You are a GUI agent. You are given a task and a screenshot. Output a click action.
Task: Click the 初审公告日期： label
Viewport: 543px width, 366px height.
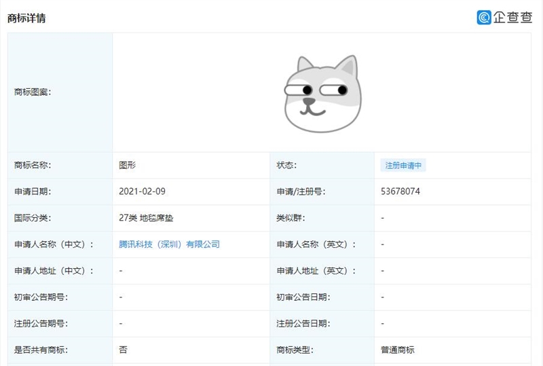point(303,297)
